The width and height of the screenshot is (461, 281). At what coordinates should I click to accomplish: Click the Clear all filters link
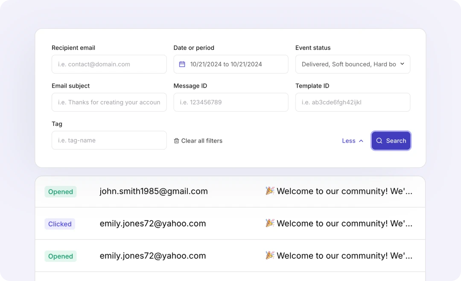pos(201,141)
